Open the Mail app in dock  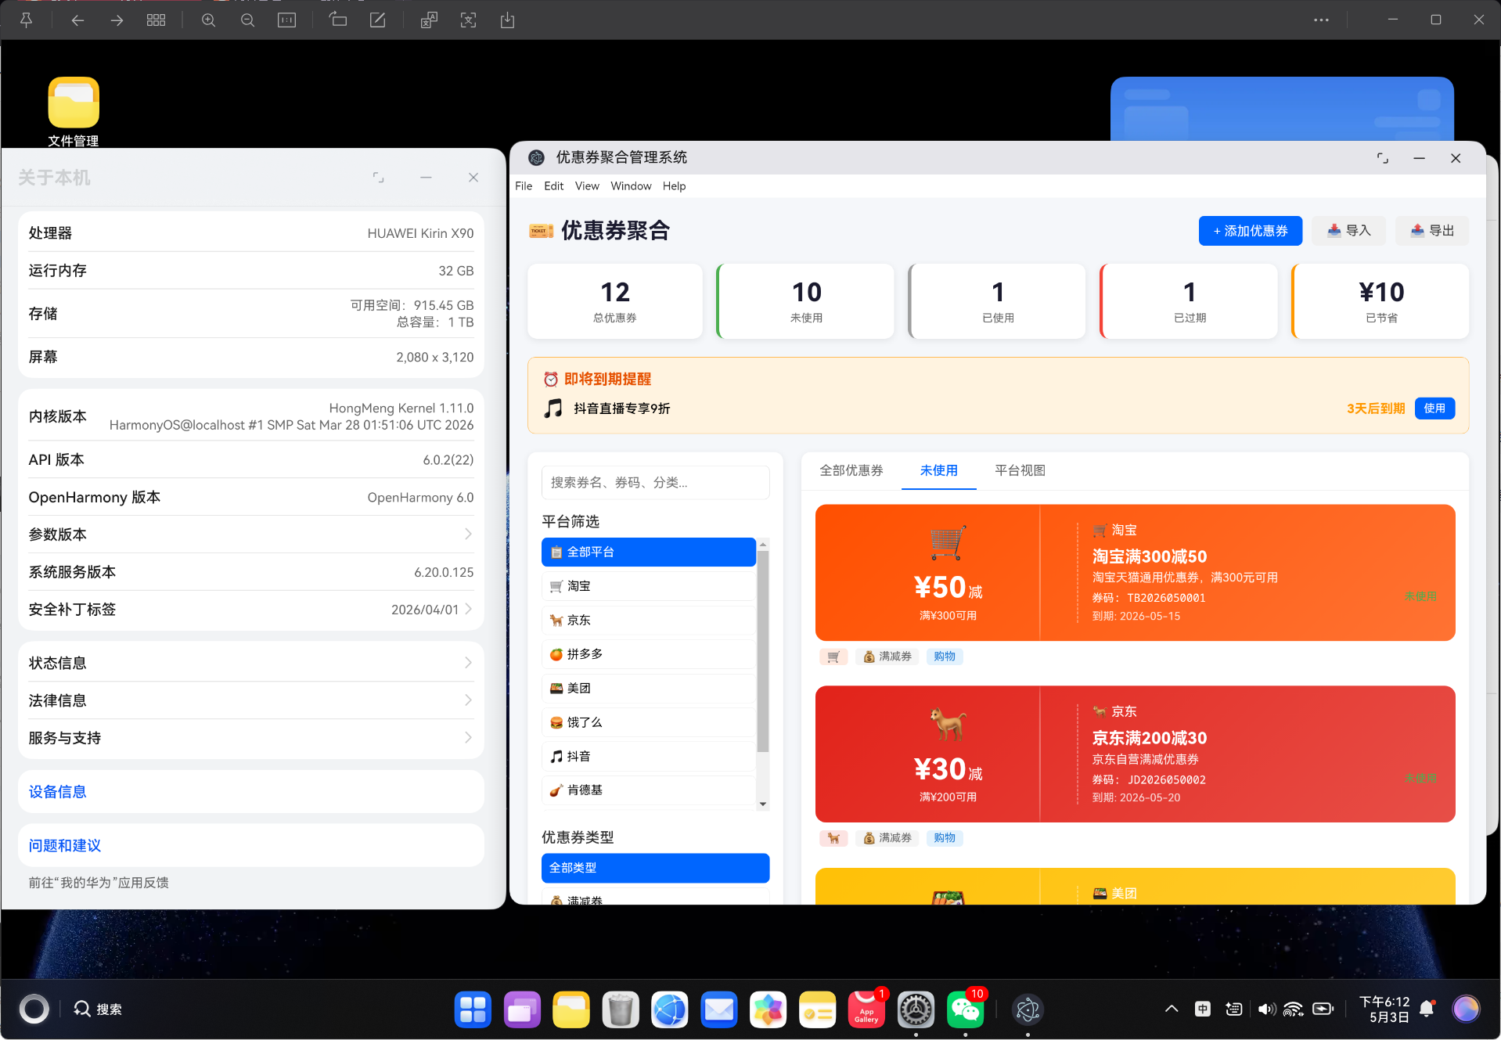click(719, 1009)
